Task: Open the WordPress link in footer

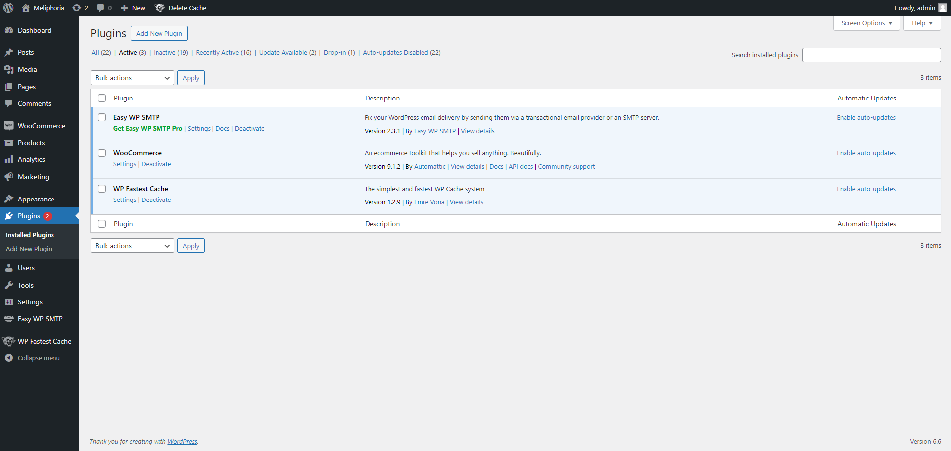Action: (182, 441)
